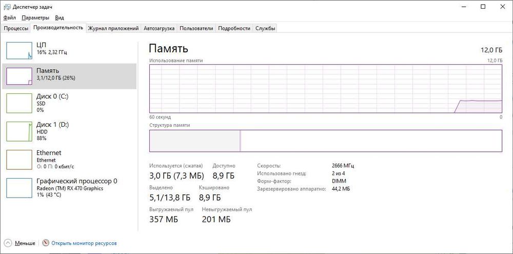513x254 pixels.
Task: Collapse view with the Меньше chevron icon
Action: click(x=9, y=243)
